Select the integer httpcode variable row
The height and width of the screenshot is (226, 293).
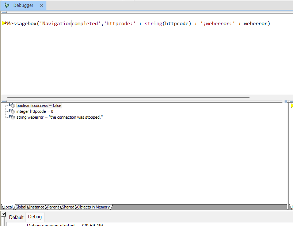coord(35,111)
